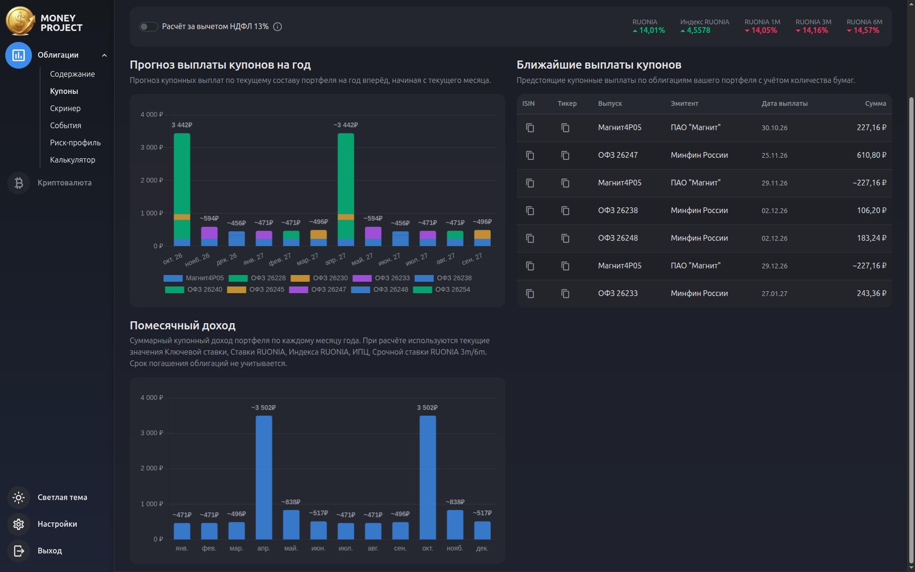Open the Настройки gear icon
The height and width of the screenshot is (572, 915).
tap(19, 524)
